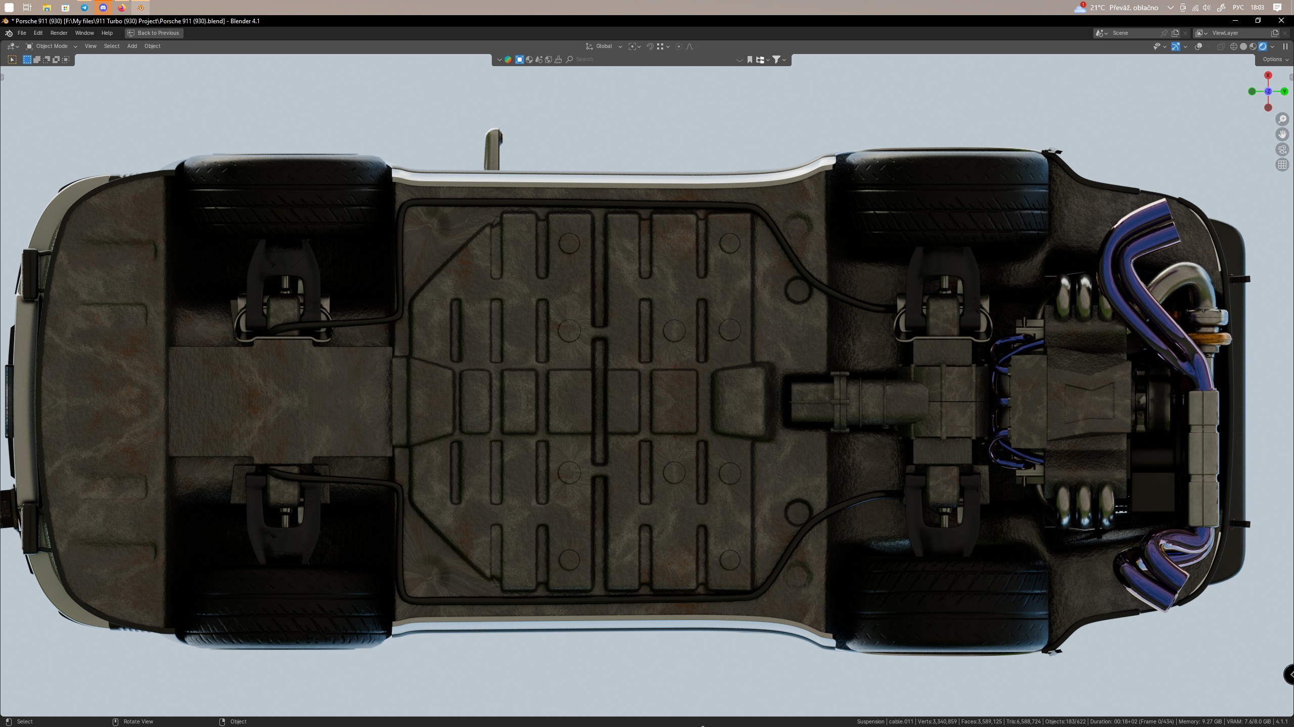The width and height of the screenshot is (1294, 727).
Task: Click the pan hand navigation icon
Action: 1282,134
